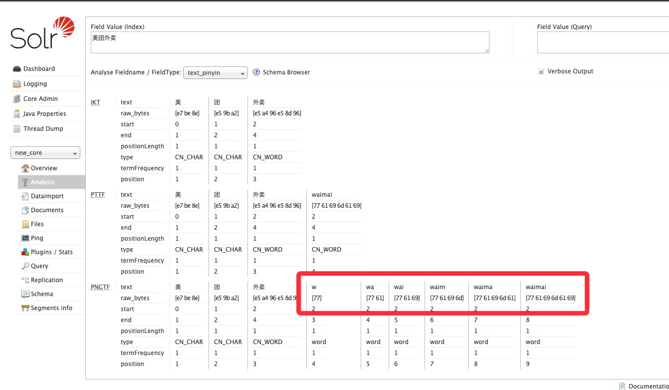
Task: Click the 'waima' token text
Action: (483, 287)
